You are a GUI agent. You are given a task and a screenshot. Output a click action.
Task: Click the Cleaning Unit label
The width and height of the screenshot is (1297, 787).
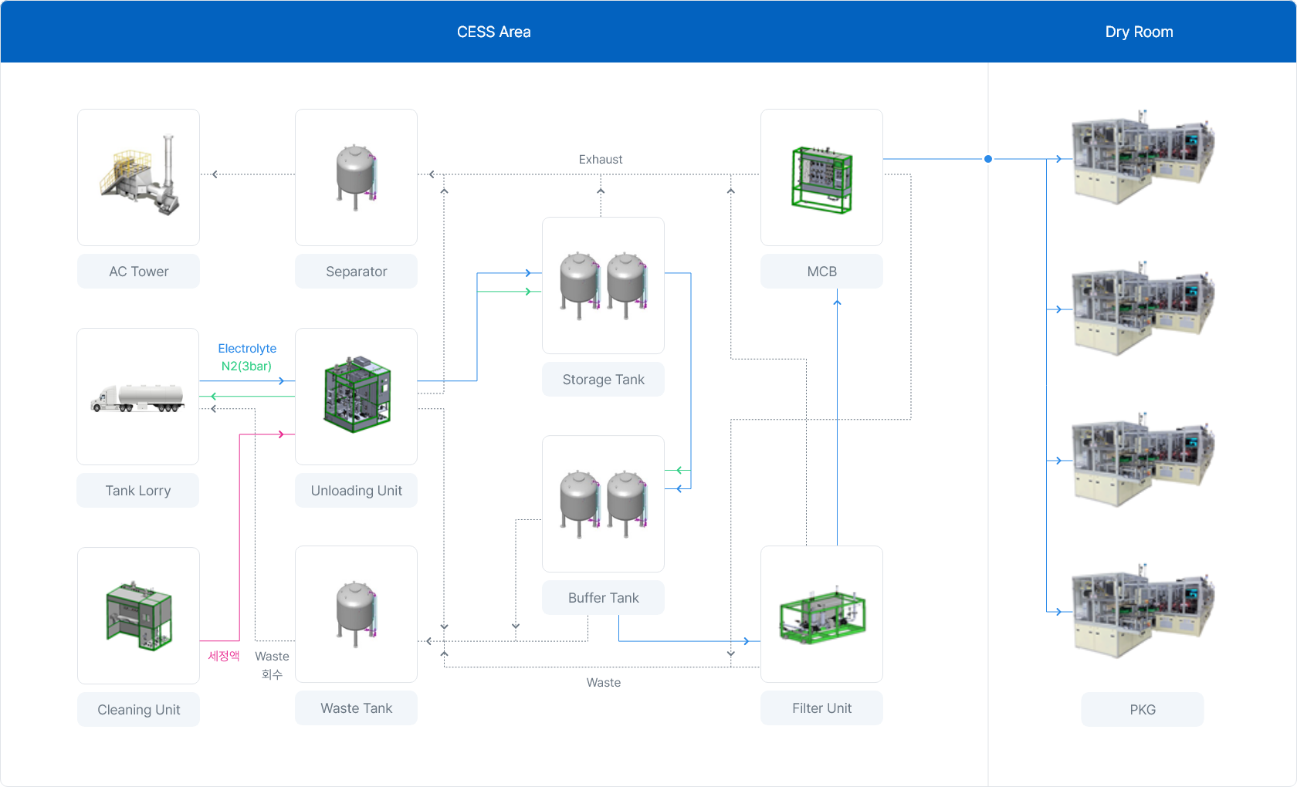[138, 710]
